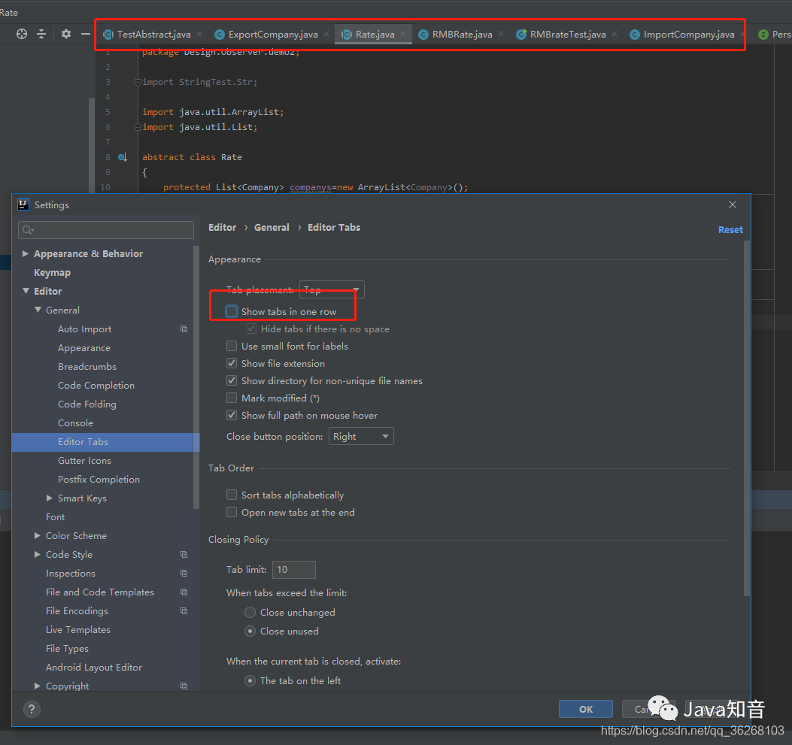The image size is (792, 745).
Task: Close the Rate.java editor tab
Action: pyautogui.click(x=403, y=34)
